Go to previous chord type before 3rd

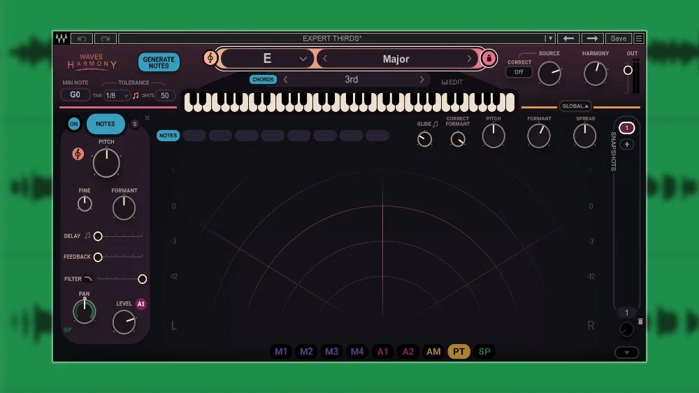[286, 80]
